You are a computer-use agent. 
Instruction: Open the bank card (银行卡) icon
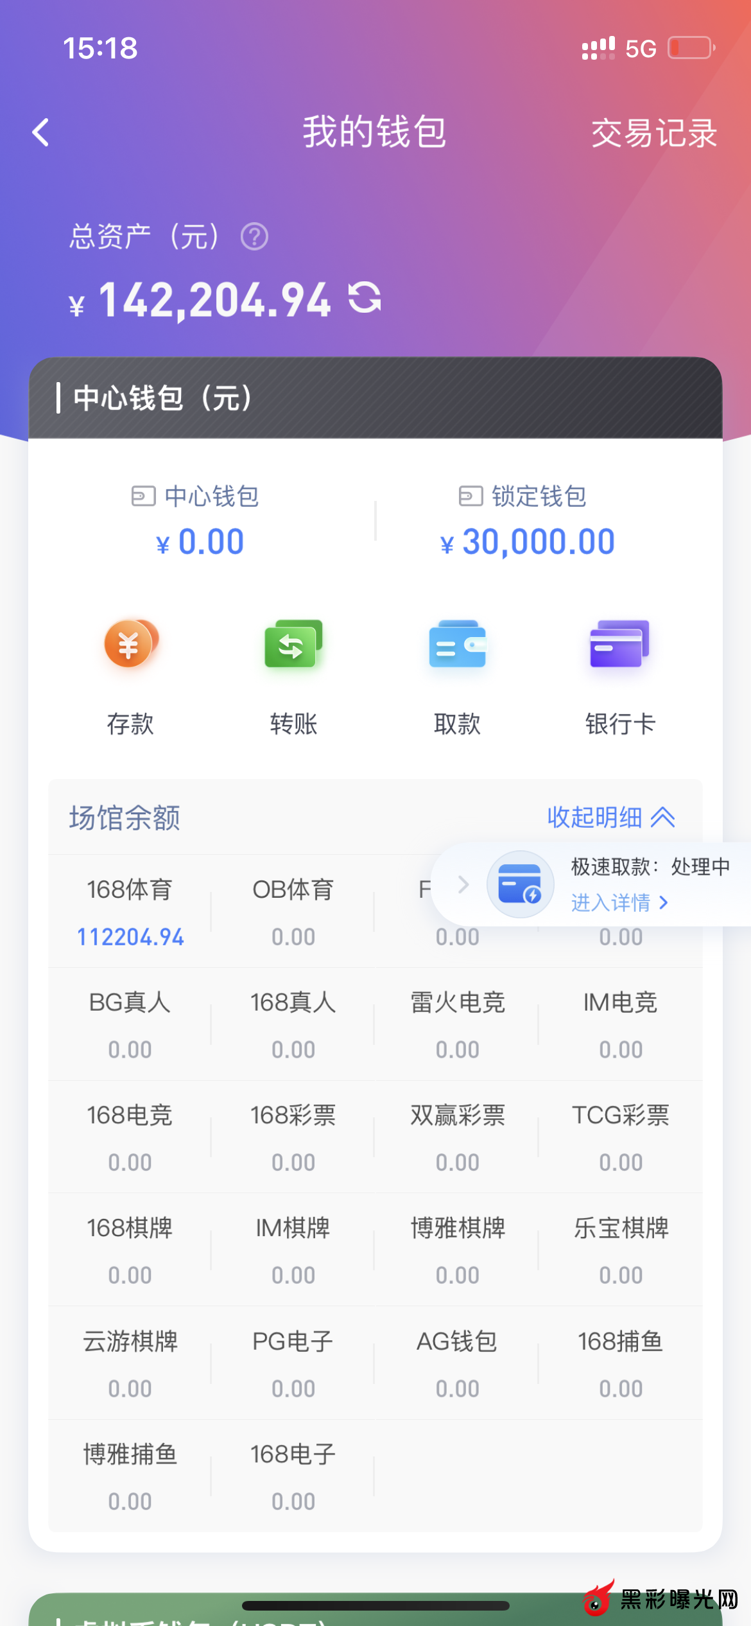(x=620, y=645)
